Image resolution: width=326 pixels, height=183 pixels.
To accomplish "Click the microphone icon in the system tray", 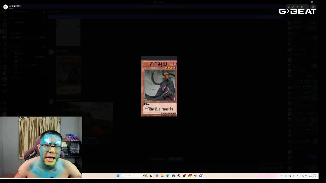I will [x=294, y=176].
